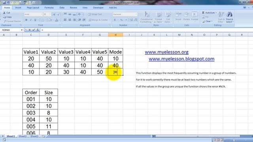This screenshot has width=253, height=142.
Task: Confirm the formula with the Enter checkmark
Action: pyautogui.click(x=34, y=30)
